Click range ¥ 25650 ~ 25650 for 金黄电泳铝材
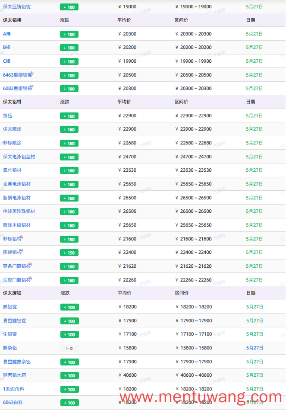Viewport: 286px width, 410px height. [193, 184]
